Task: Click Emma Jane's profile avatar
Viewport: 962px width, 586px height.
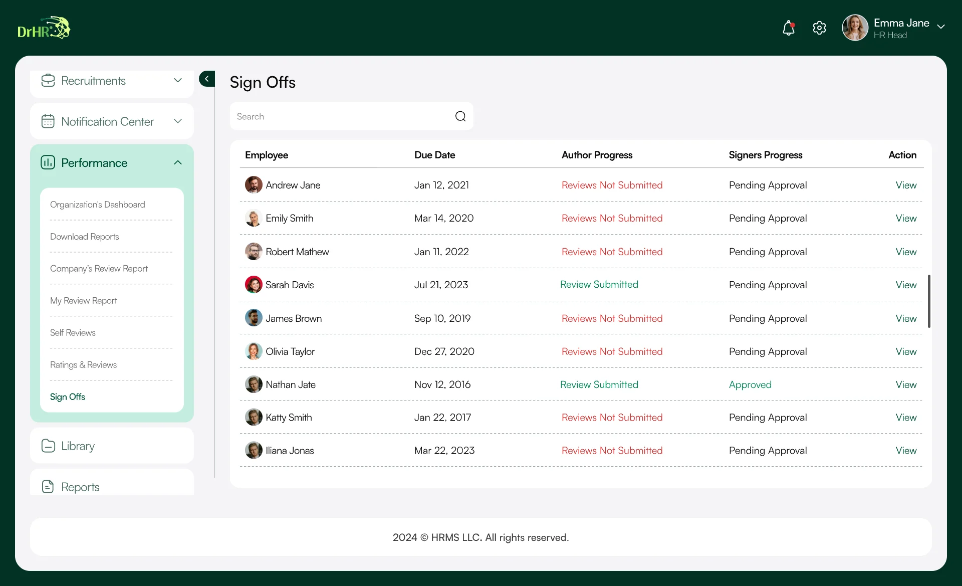Action: [855, 28]
